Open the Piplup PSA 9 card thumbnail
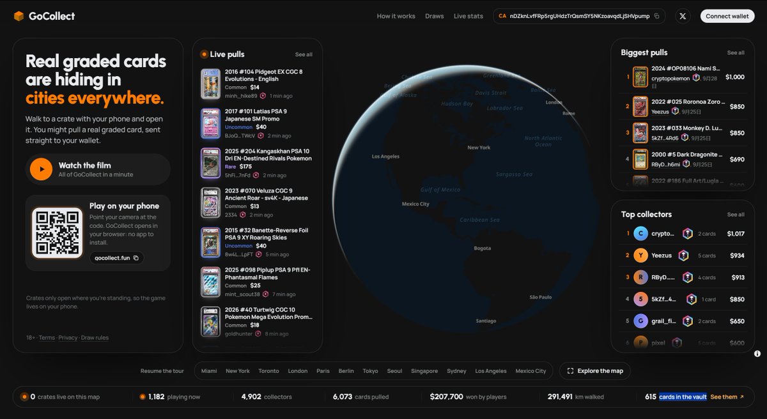767x419 pixels. pos(210,282)
